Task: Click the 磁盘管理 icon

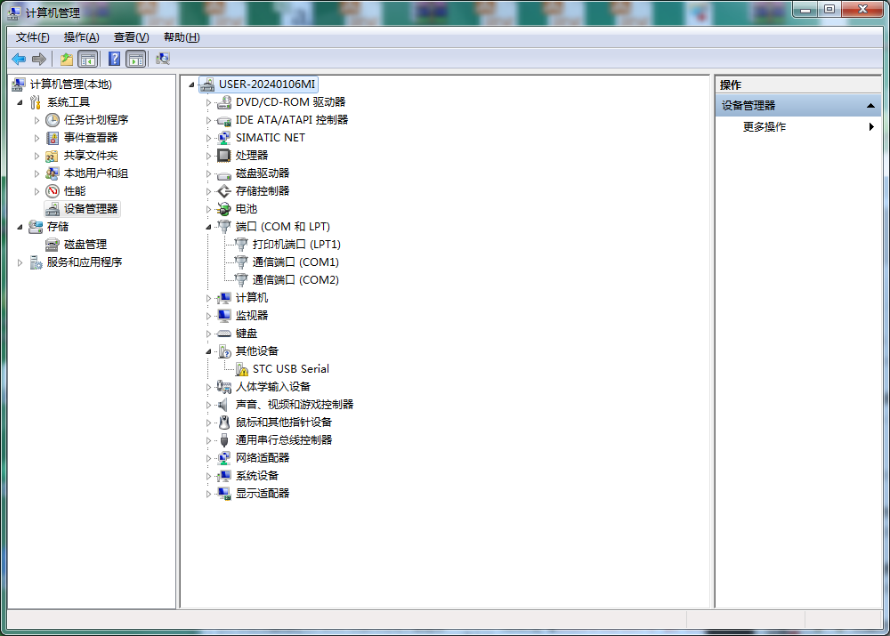Action: (53, 245)
